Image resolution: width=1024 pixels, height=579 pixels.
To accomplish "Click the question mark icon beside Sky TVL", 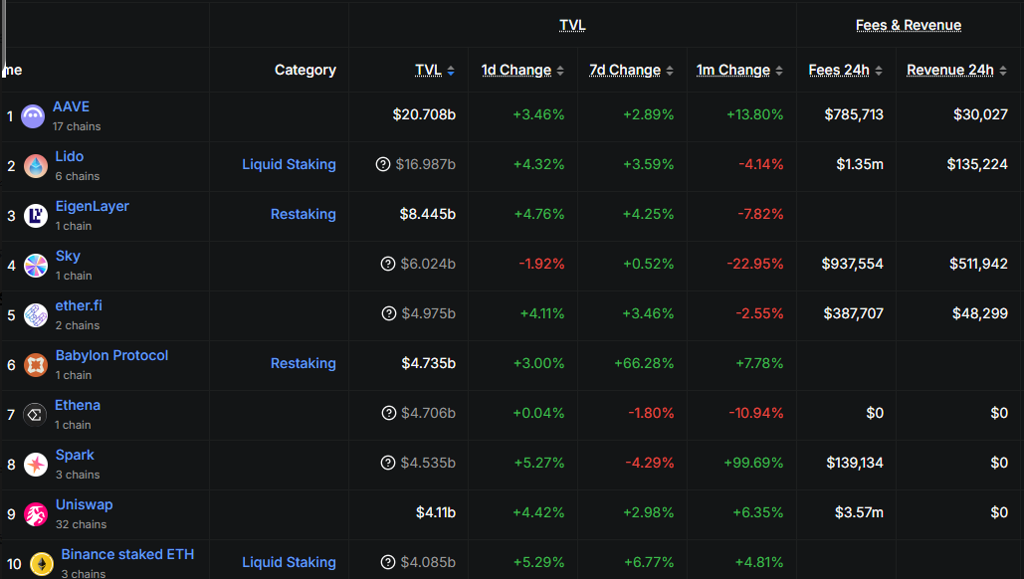I will click(x=388, y=264).
